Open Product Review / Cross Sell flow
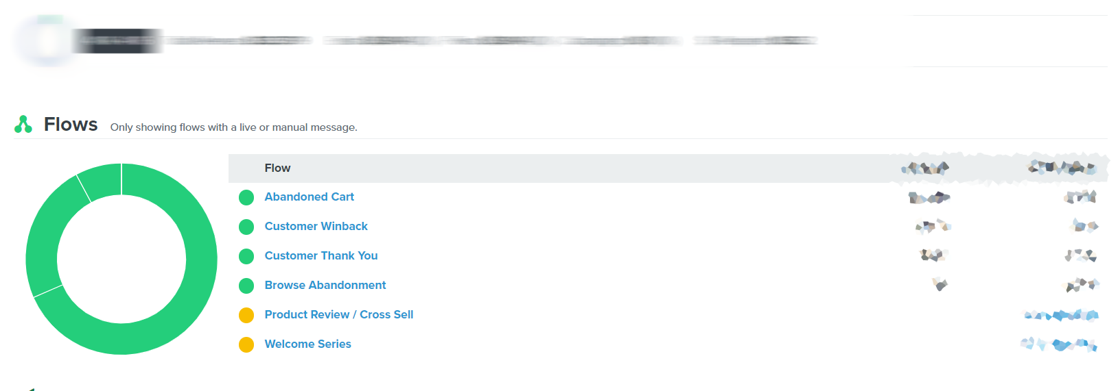The width and height of the screenshot is (1120, 391). click(339, 314)
